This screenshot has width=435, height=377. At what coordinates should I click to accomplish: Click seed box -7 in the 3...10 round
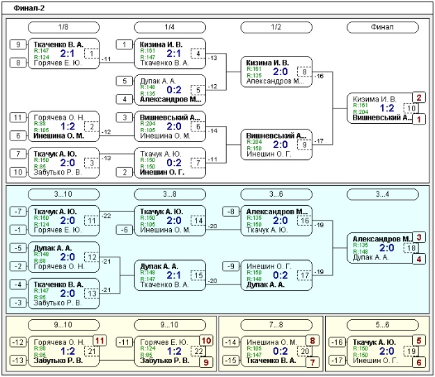[18, 211]
